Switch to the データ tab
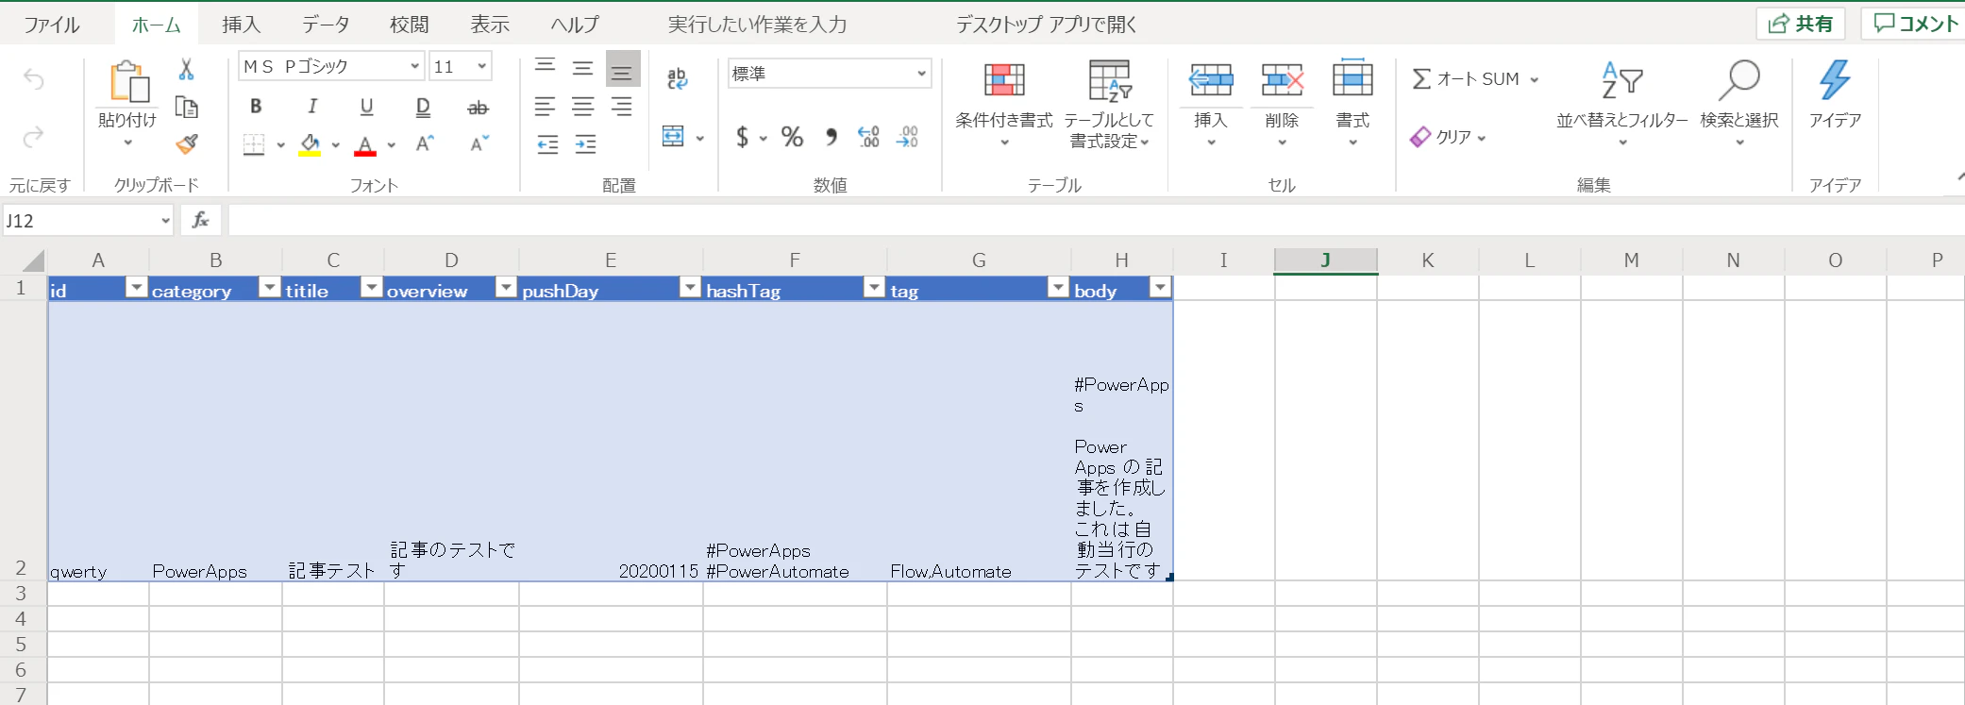 (x=326, y=25)
